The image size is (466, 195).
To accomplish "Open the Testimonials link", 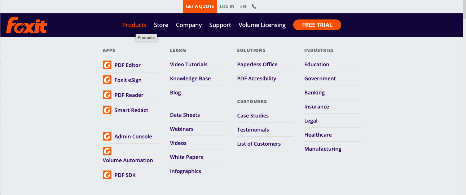I will pyautogui.click(x=253, y=130).
